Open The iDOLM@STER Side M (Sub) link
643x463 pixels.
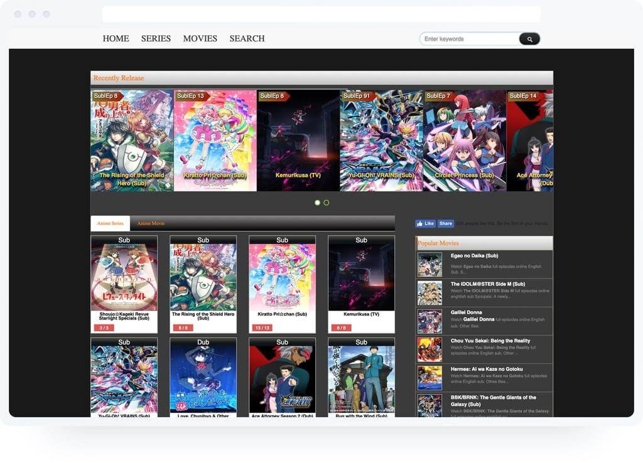(x=488, y=284)
